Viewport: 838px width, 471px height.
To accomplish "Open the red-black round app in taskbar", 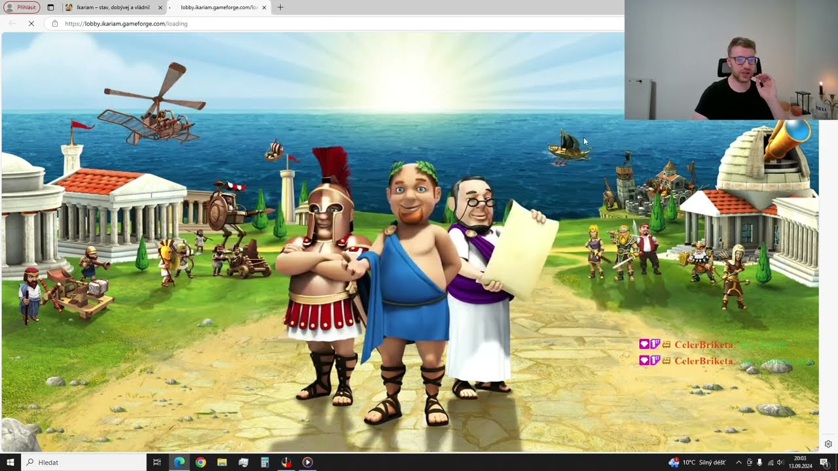I will tap(286, 462).
